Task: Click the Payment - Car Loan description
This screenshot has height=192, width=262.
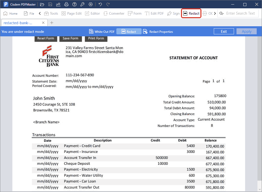Action: (80, 181)
